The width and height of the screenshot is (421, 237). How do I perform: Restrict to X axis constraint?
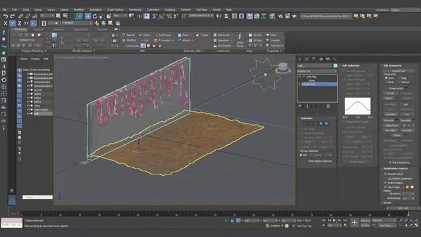point(5,24)
